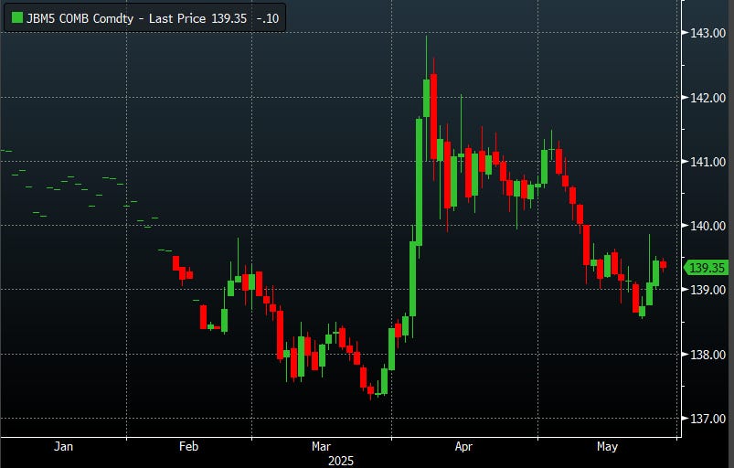Click the Mar label on time axis
The image size is (734, 468).
[x=321, y=446]
